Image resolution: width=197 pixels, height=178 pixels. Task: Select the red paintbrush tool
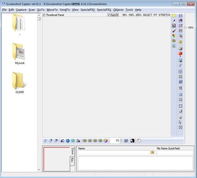click(x=174, y=31)
